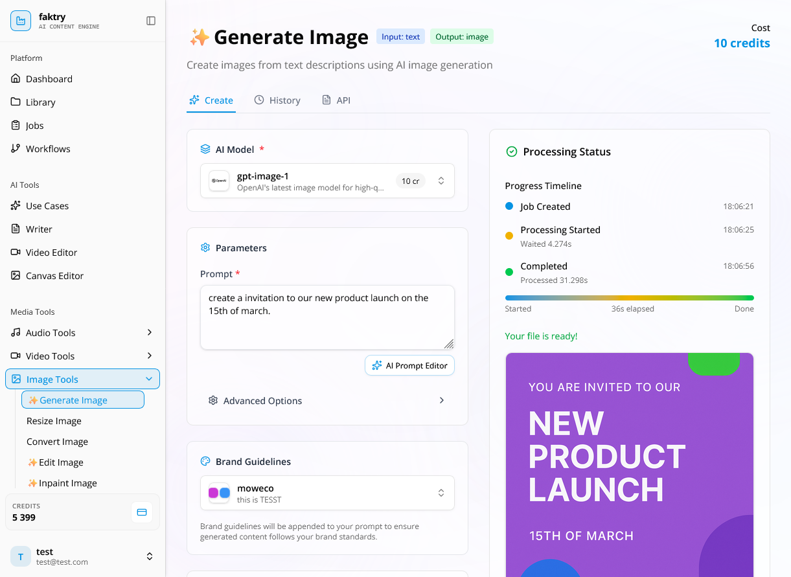Click the Library folder icon

pyautogui.click(x=16, y=102)
